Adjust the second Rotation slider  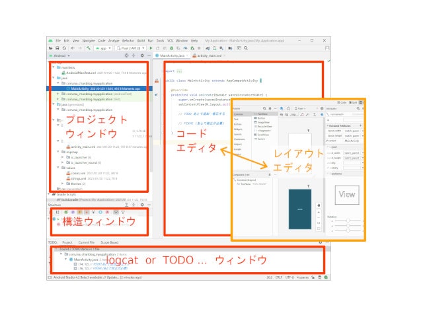[x=348, y=226]
